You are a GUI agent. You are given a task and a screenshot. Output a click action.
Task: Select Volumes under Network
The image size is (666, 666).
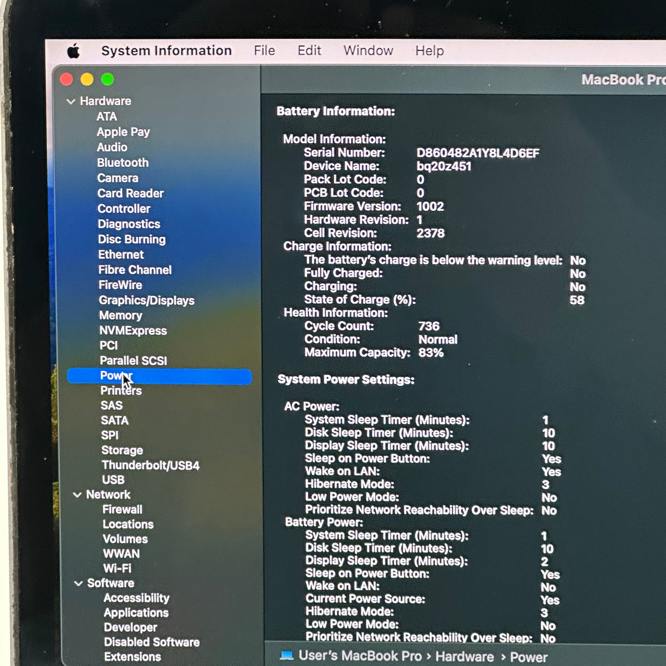point(125,539)
